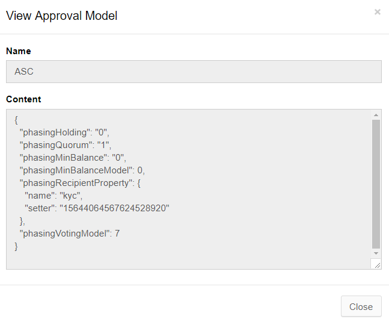This screenshot has width=389, height=322.
Task: Click the textarea resize handle
Action: [x=376, y=264]
